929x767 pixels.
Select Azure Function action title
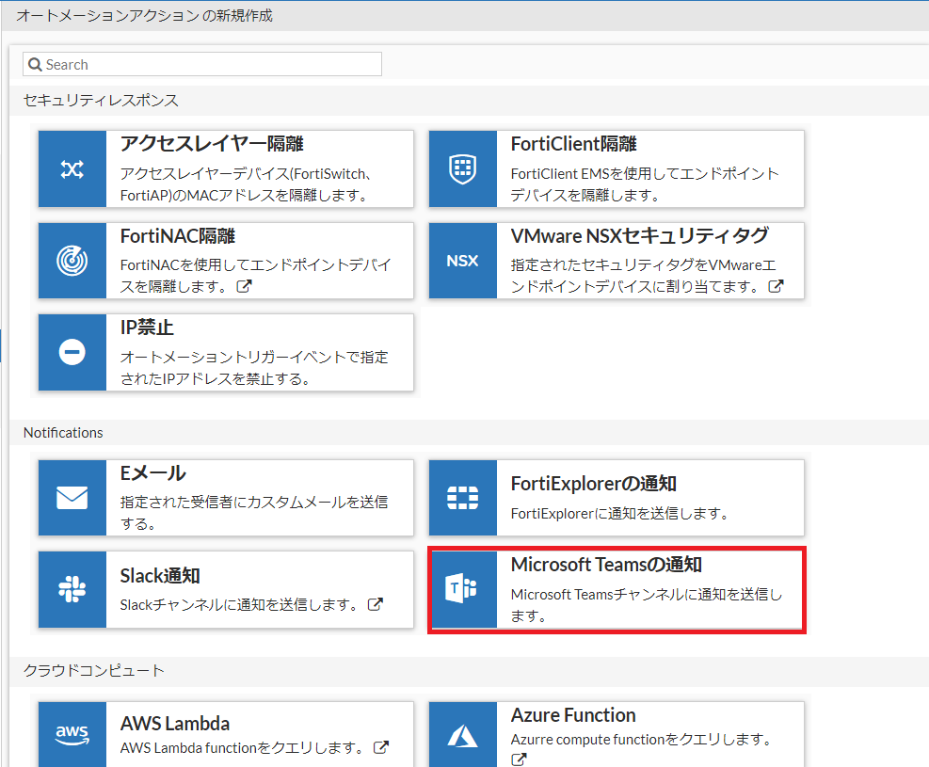tap(573, 715)
